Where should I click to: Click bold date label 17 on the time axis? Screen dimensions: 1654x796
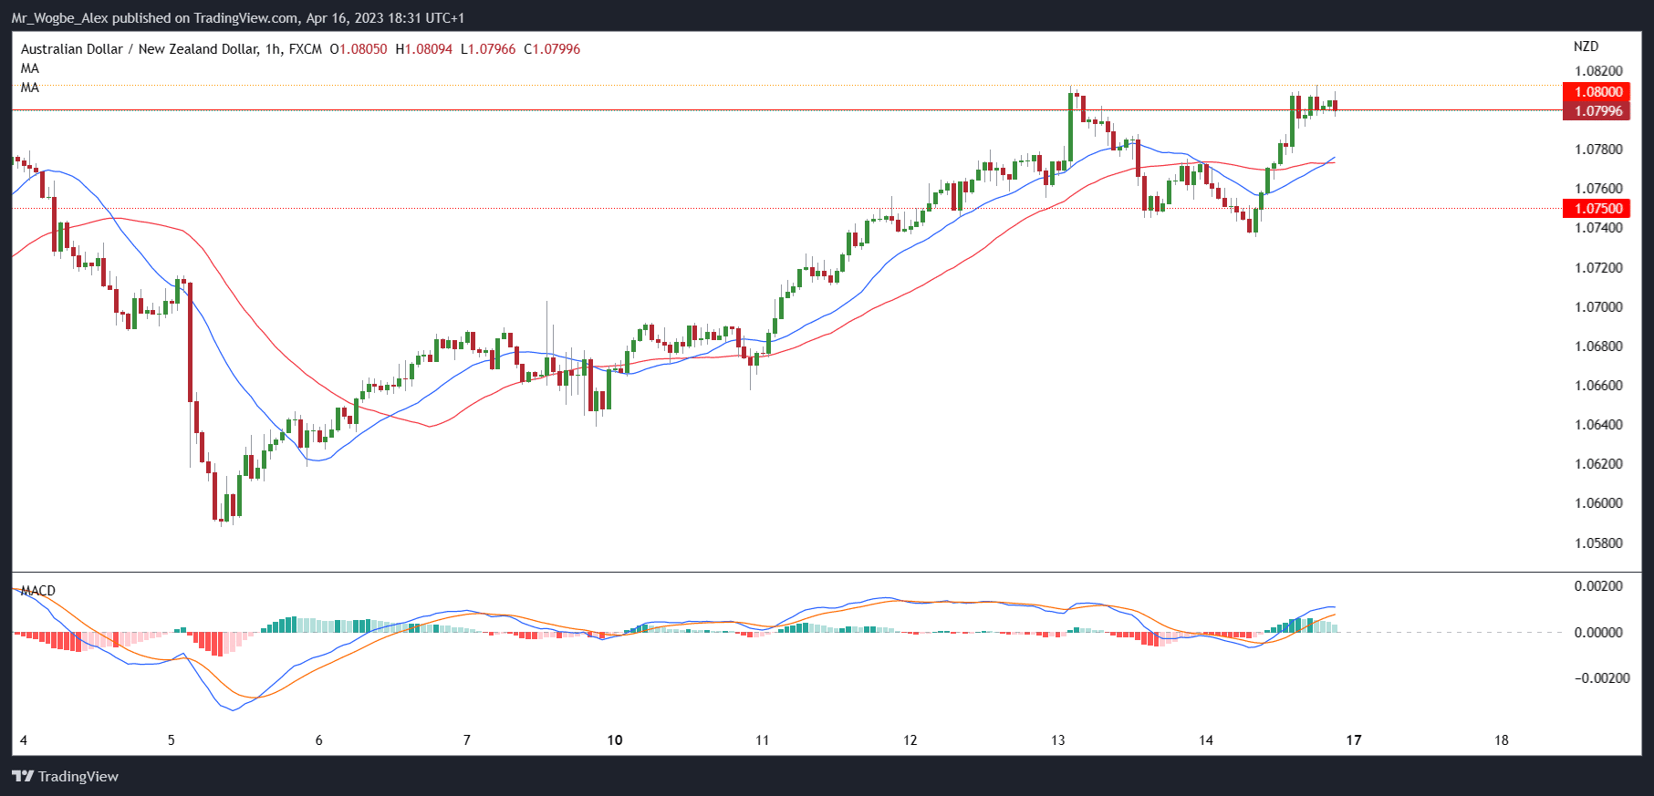1354,740
